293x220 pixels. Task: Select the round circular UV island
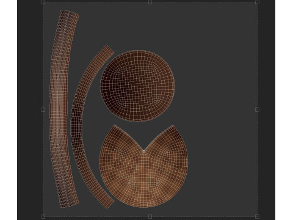138,86
